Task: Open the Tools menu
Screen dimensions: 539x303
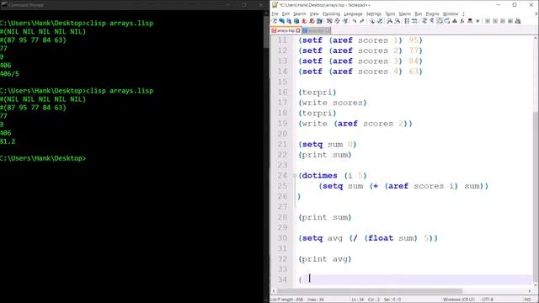Action: click(390, 13)
